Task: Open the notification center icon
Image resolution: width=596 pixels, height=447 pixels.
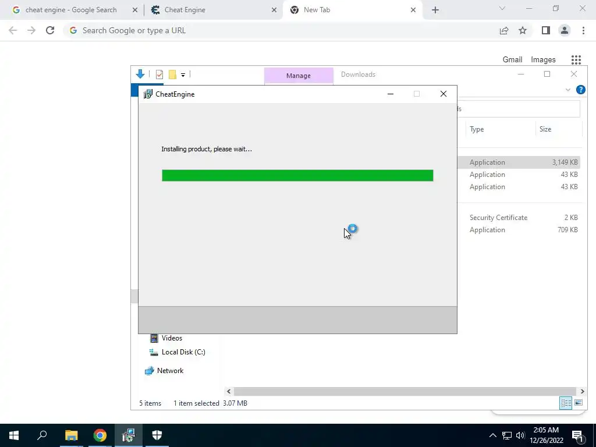Action: coord(578,435)
